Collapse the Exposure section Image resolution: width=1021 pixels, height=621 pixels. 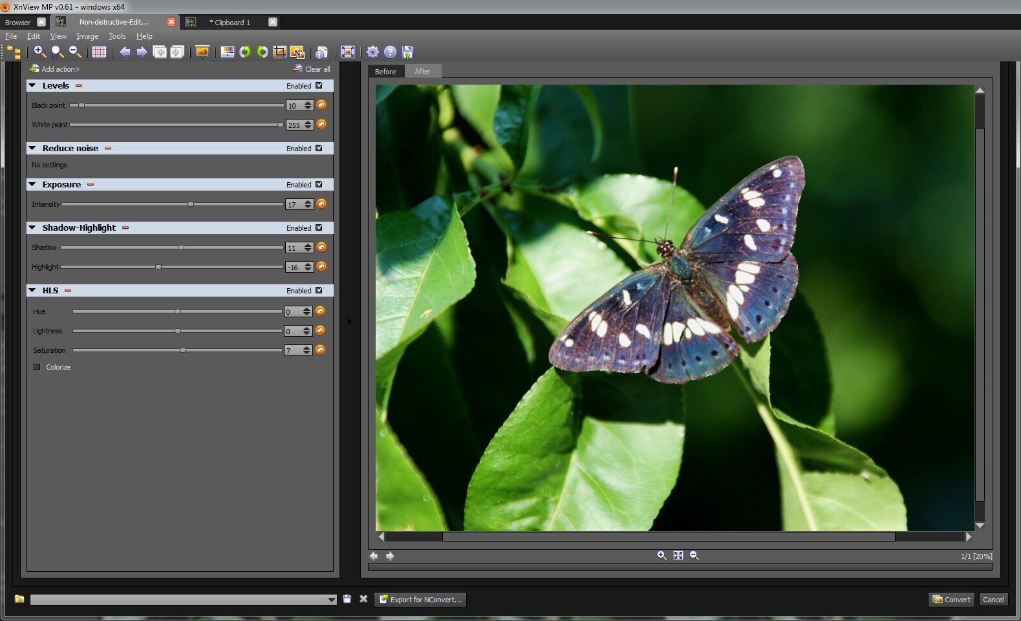click(x=32, y=184)
